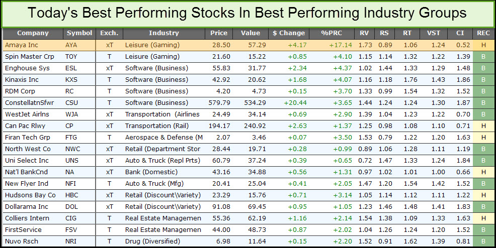Sort by the REC column header
The width and height of the screenshot is (496, 248).
483,33
